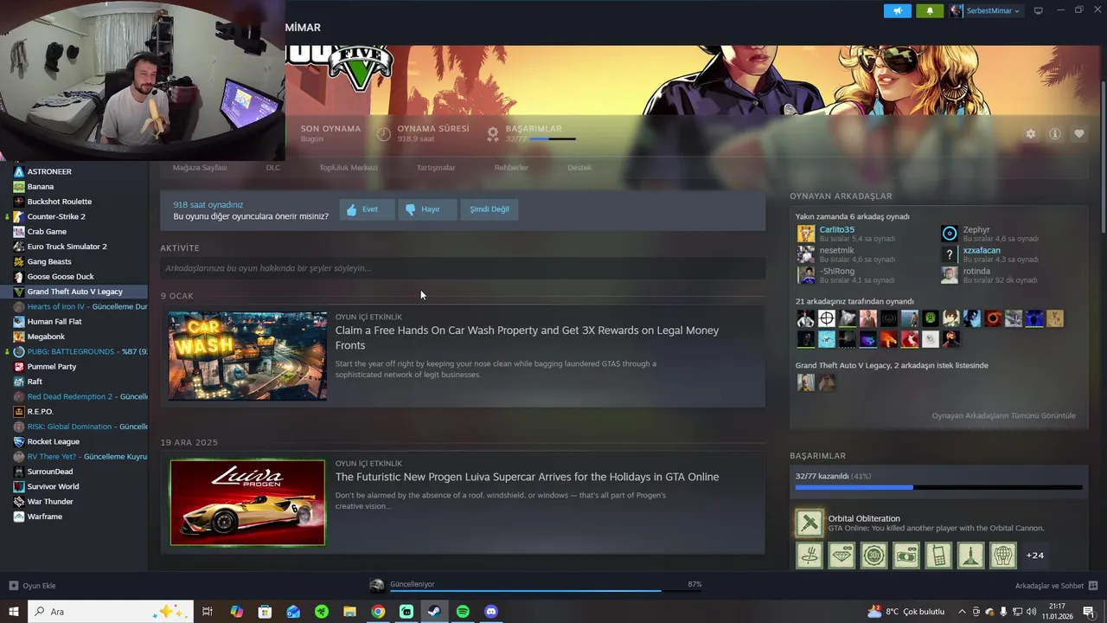Show the +24 more achievements
This screenshot has height=623, width=1107.
pos(1034,556)
